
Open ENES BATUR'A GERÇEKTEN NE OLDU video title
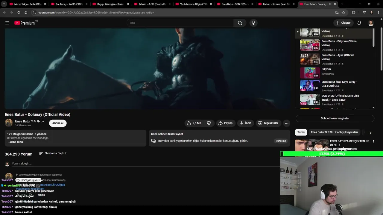pyautogui.click(x=349, y=143)
